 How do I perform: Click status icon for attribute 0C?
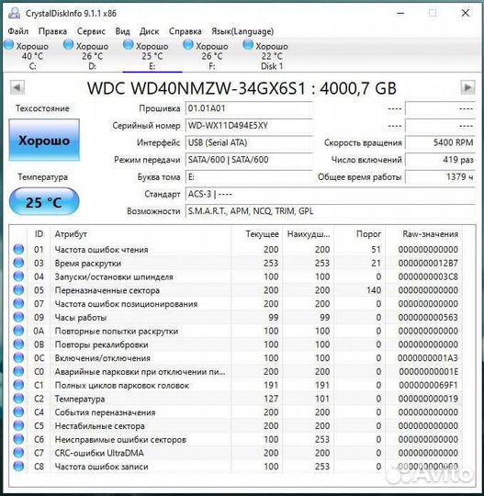point(18,358)
